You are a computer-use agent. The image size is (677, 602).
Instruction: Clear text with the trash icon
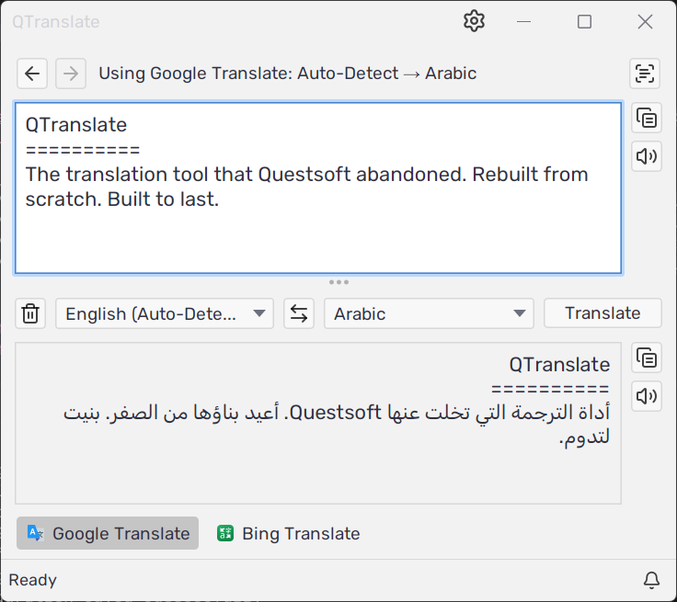point(30,313)
